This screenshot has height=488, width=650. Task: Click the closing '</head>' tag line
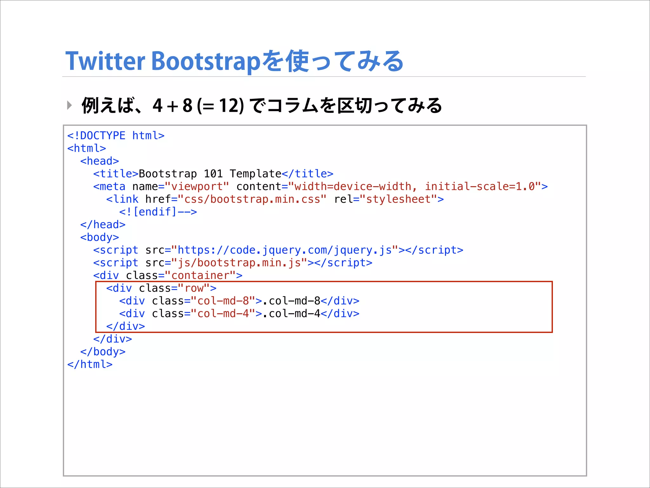coord(103,225)
